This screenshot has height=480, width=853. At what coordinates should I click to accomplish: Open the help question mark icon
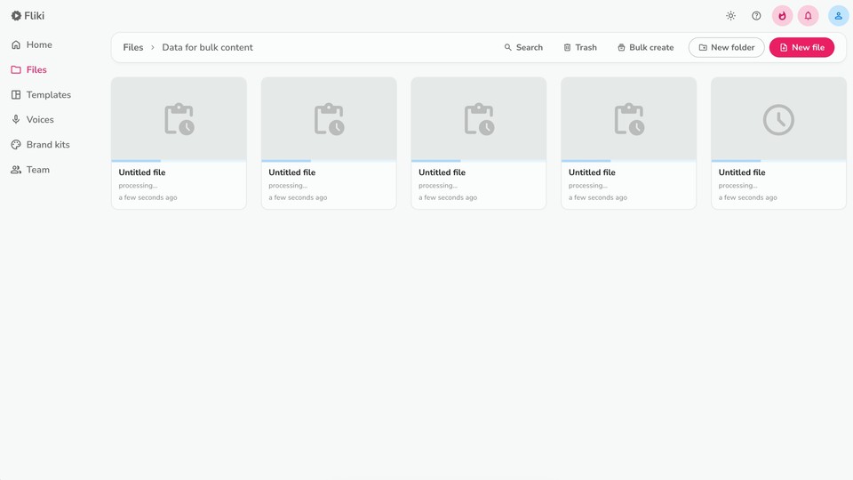756,16
